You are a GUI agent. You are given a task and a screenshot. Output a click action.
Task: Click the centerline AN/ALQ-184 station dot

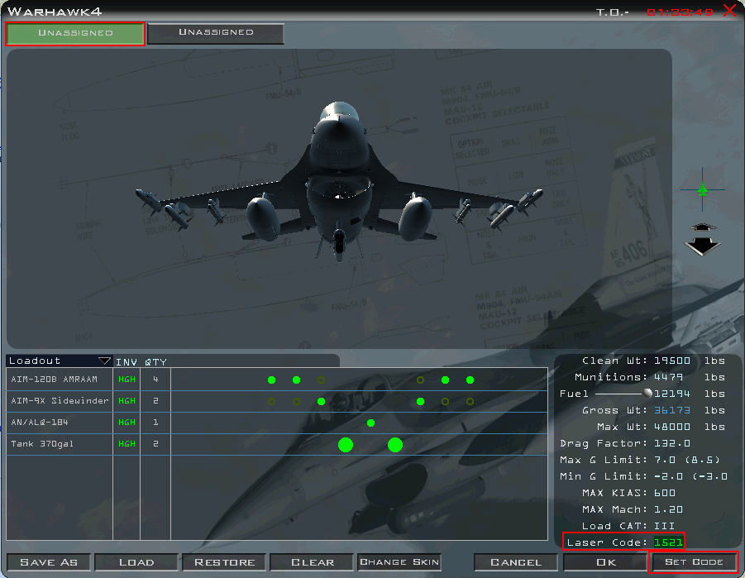point(370,422)
